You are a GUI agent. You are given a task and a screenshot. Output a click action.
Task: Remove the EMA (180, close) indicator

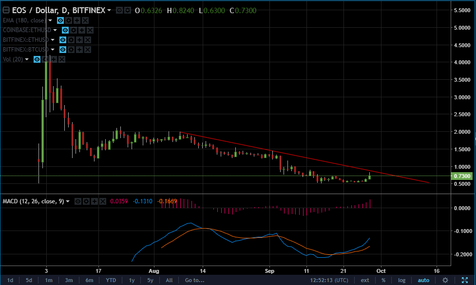(x=85, y=20)
